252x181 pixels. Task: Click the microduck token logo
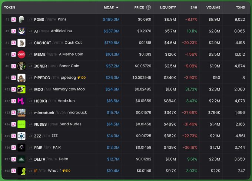[21, 113]
